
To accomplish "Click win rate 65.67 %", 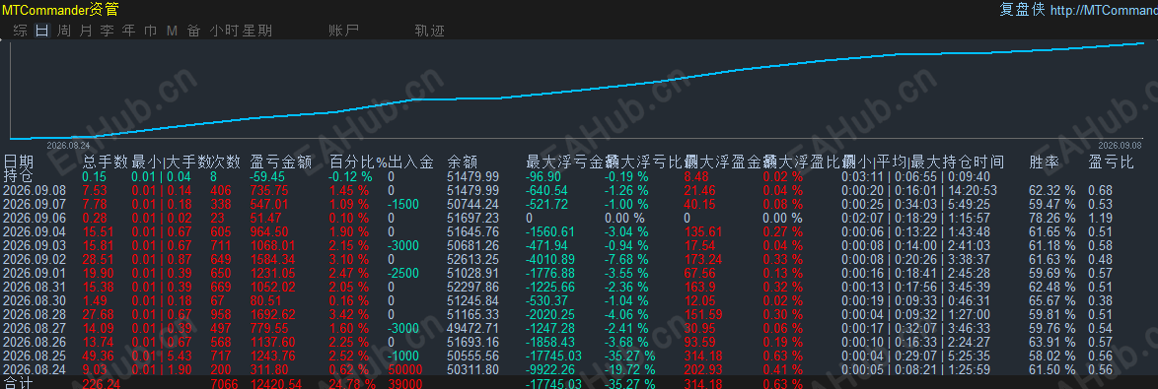I will tap(1052, 300).
